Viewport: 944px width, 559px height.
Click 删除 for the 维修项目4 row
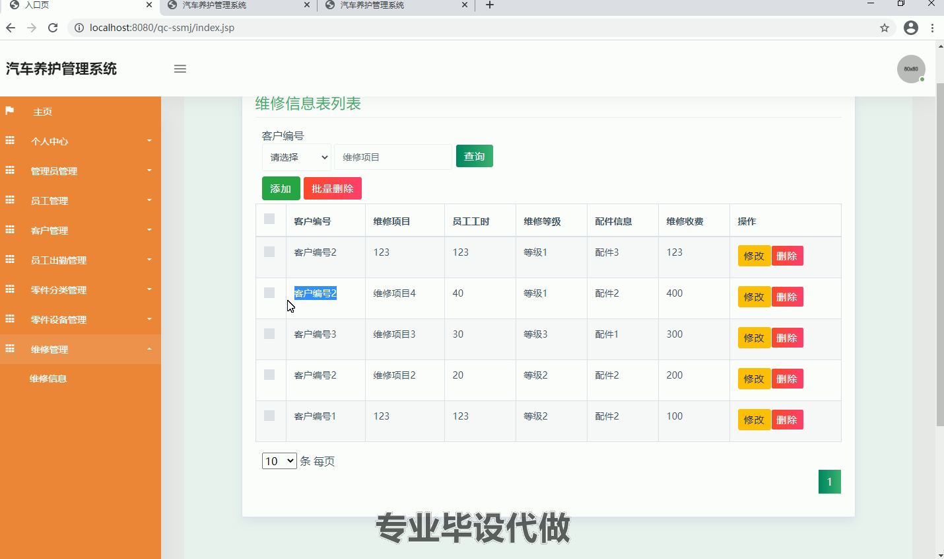[x=787, y=297]
